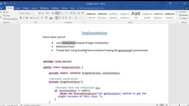The width and height of the screenshot is (189, 106).
Task: Click the account user icon at top right
Action: 186,8
